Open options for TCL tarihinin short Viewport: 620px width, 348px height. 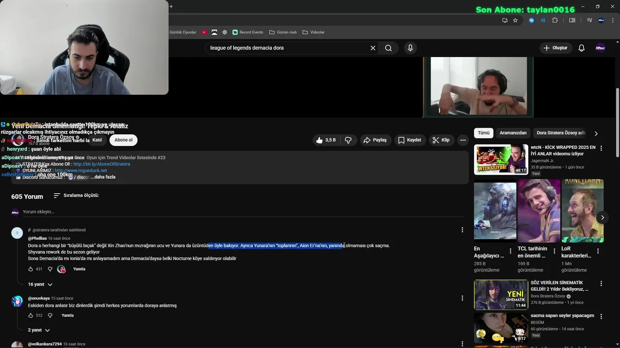pyautogui.click(x=554, y=251)
